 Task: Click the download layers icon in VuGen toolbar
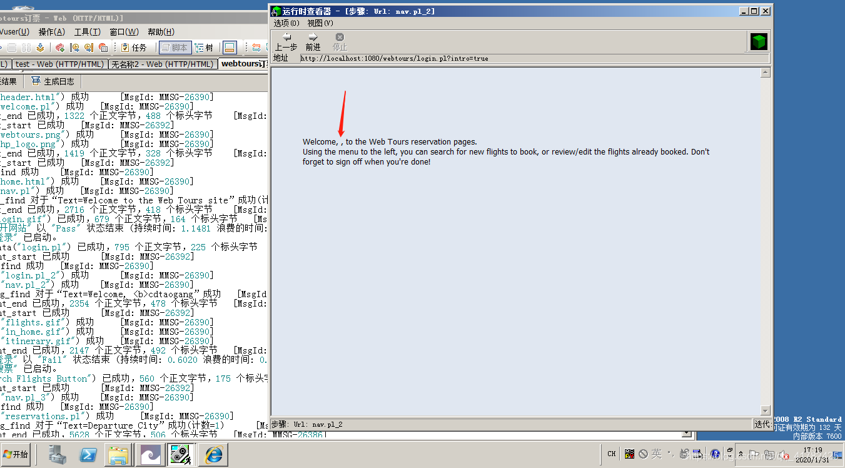click(x=41, y=48)
